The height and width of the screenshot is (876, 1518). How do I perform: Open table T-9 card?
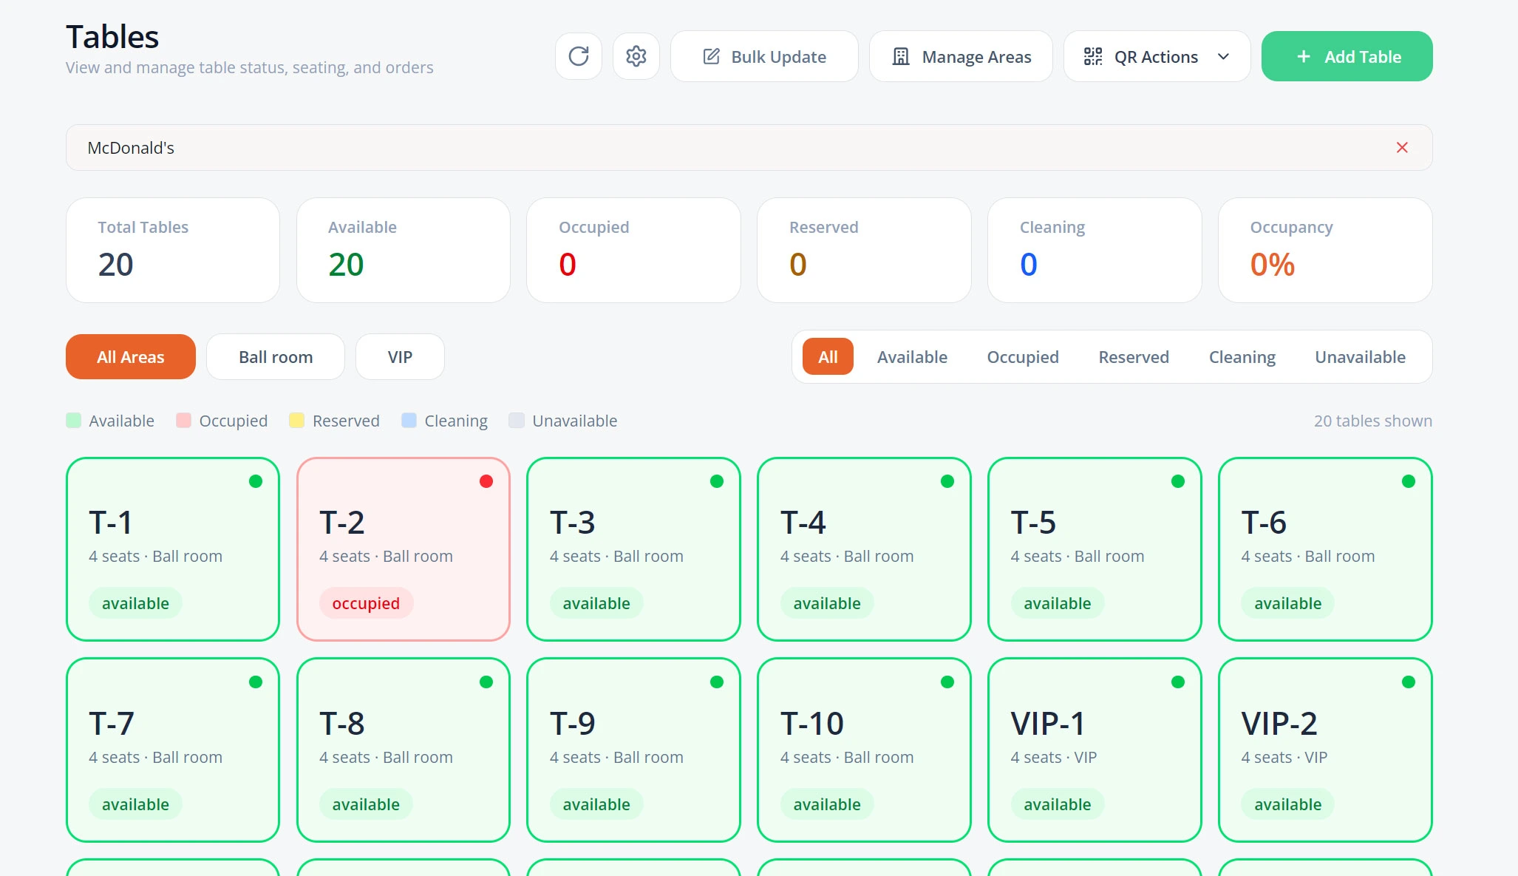(x=633, y=750)
